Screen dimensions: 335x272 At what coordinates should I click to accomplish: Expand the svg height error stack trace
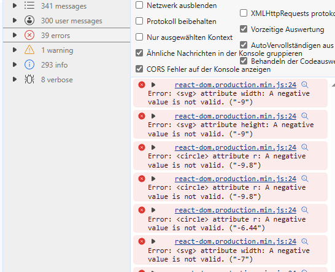pos(153,116)
